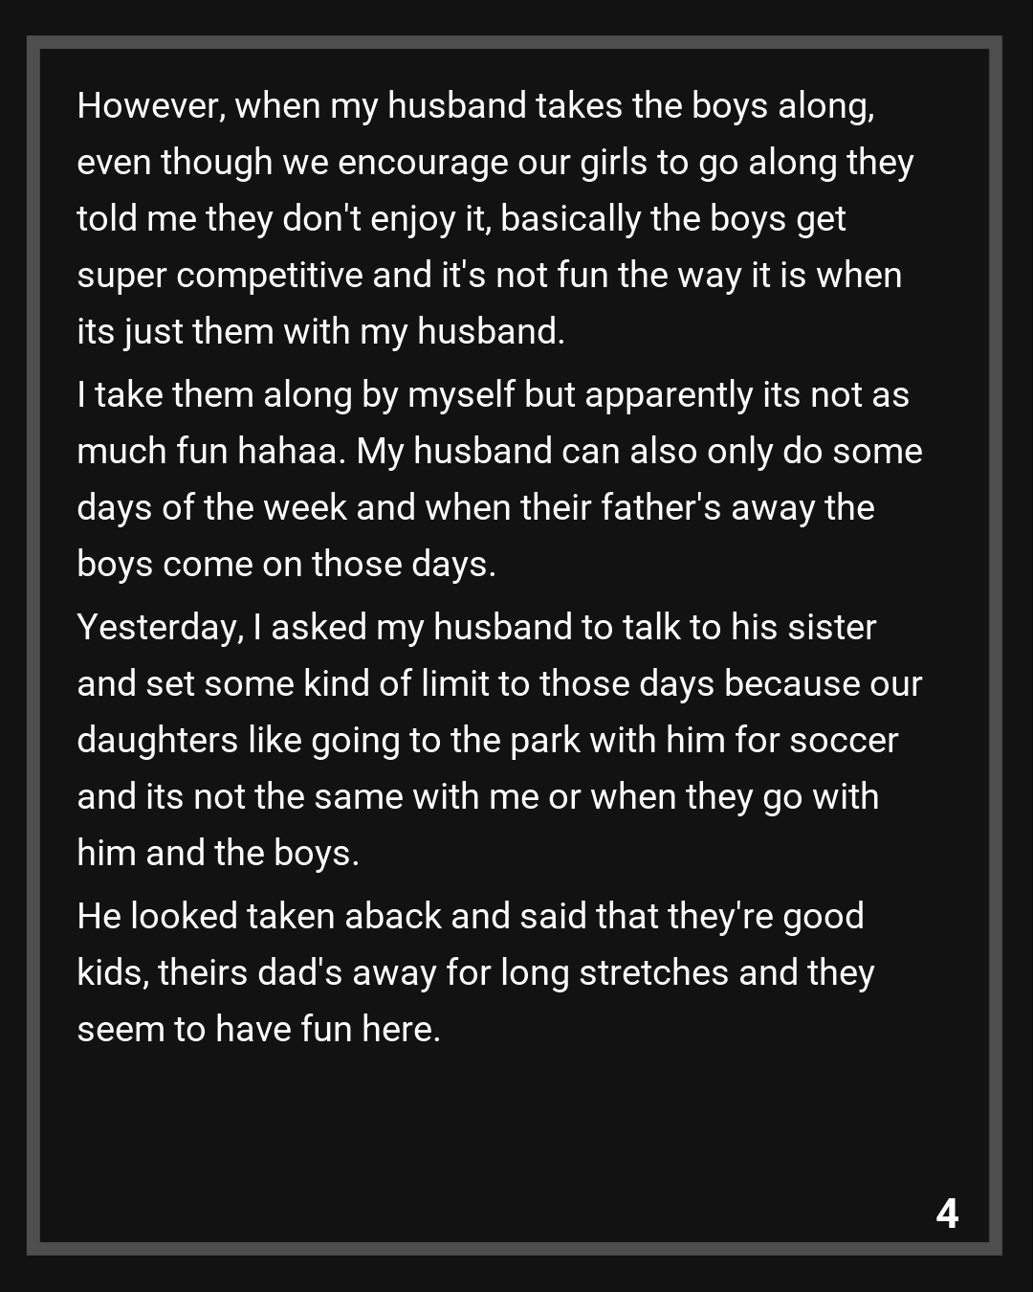Screen dimensions: 1033x1292
Task: Click the words "super competitive"
Action: (x=219, y=276)
